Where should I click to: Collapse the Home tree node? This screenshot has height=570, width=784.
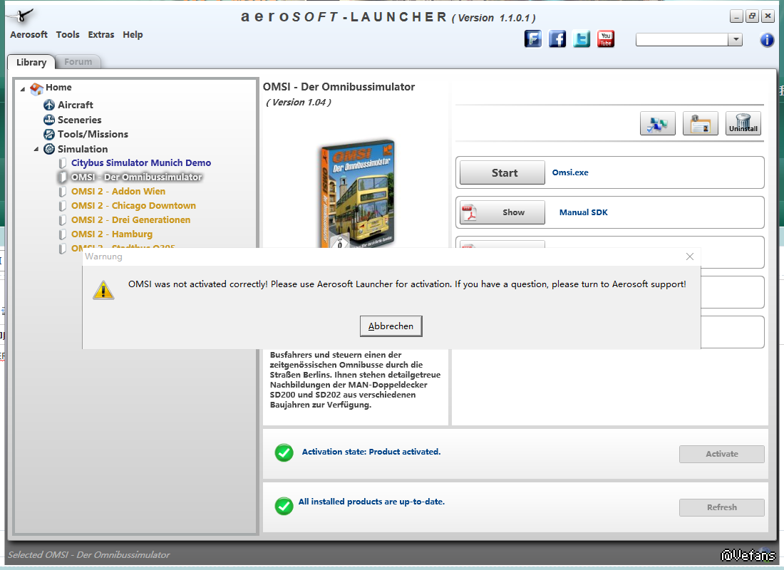(23, 89)
